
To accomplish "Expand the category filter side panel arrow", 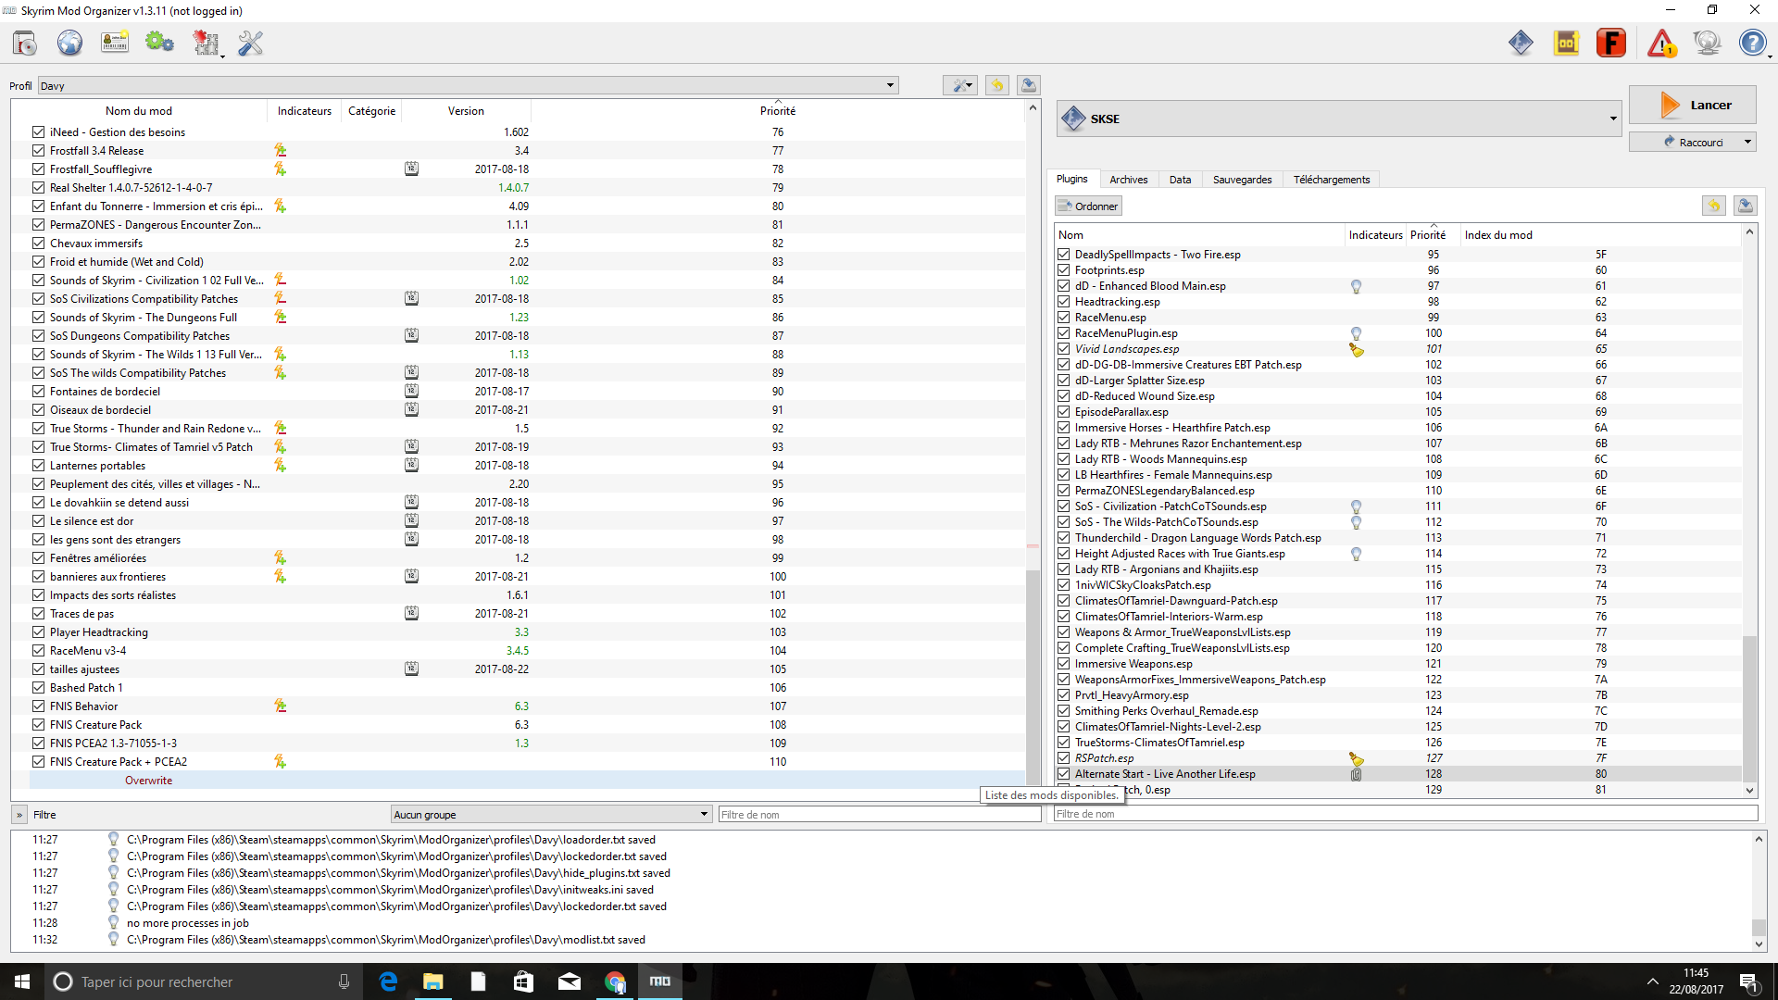I will pyautogui.click(x=19, y=815).
